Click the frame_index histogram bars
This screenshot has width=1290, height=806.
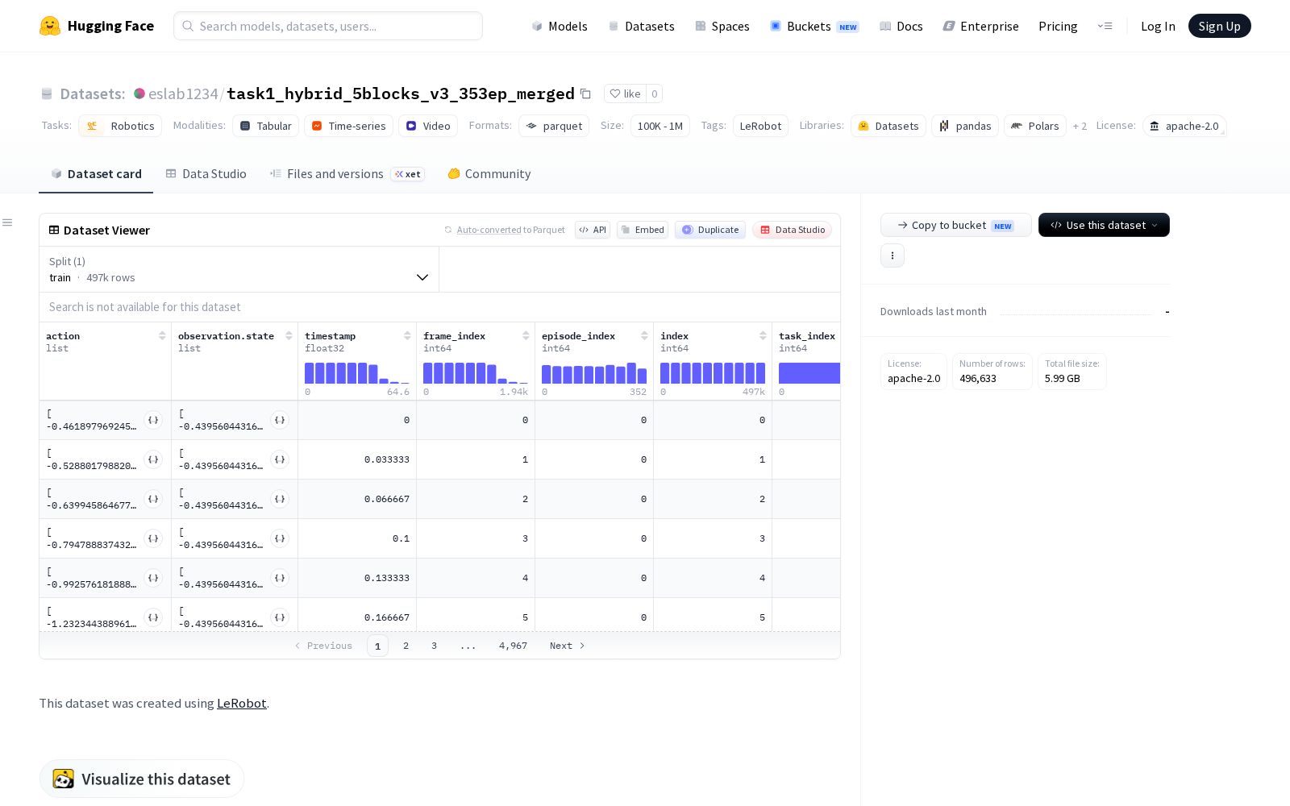tap(476, 372)
